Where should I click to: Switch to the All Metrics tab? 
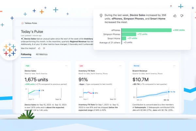pos(41,54)
